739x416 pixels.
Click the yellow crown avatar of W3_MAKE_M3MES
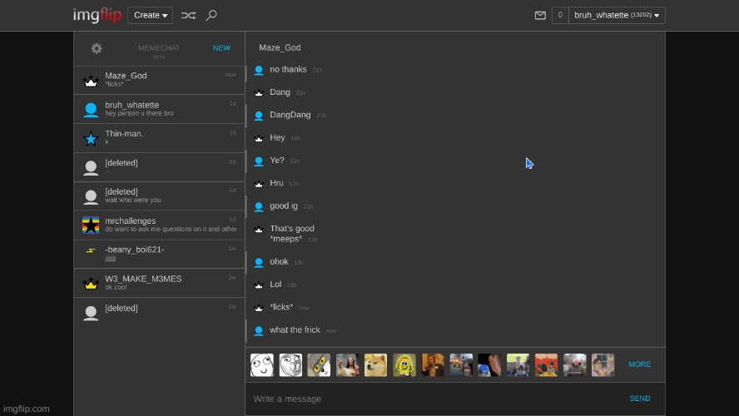tap(91, 284)
